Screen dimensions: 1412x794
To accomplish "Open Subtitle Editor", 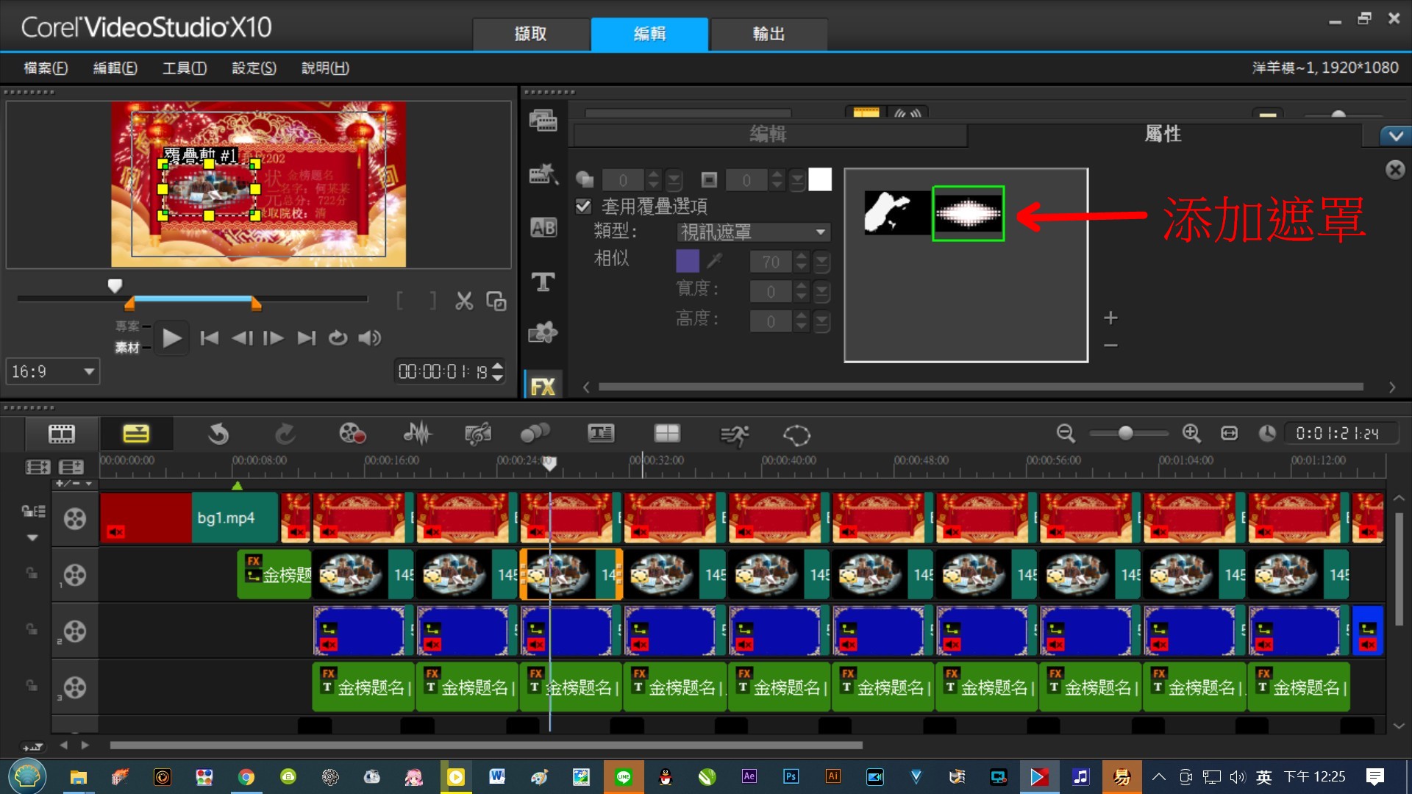I will [x=601, y=434].
